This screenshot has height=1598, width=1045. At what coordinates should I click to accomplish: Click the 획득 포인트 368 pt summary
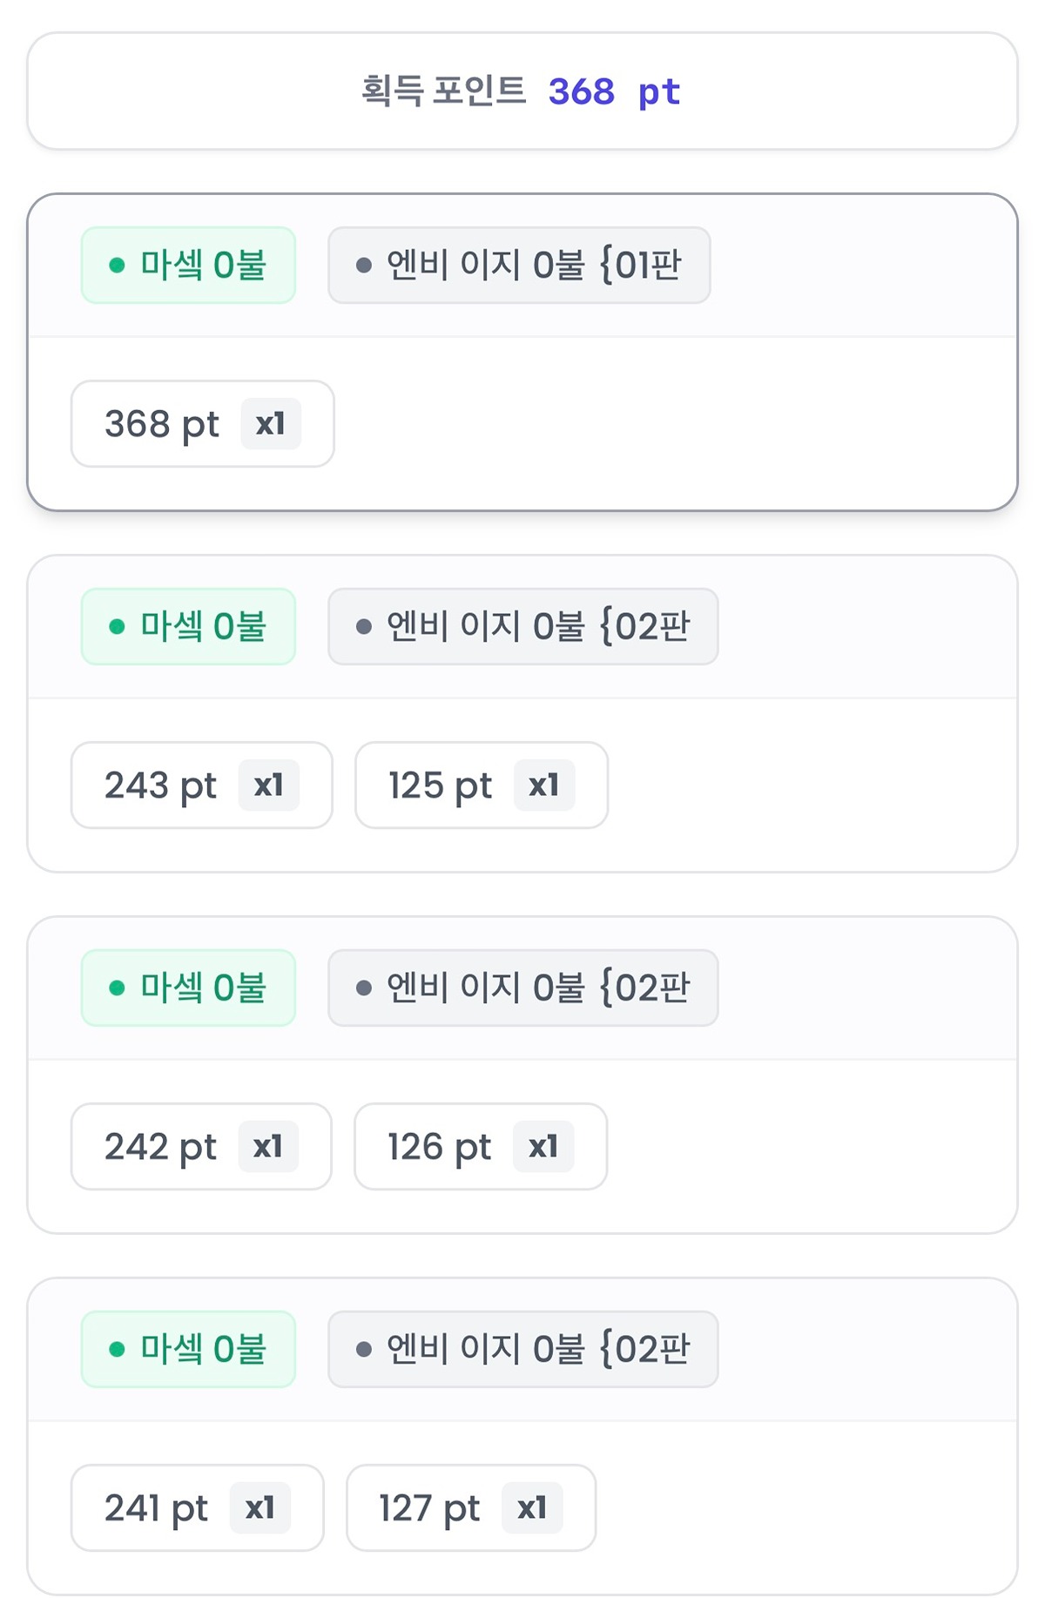[521, 91]
